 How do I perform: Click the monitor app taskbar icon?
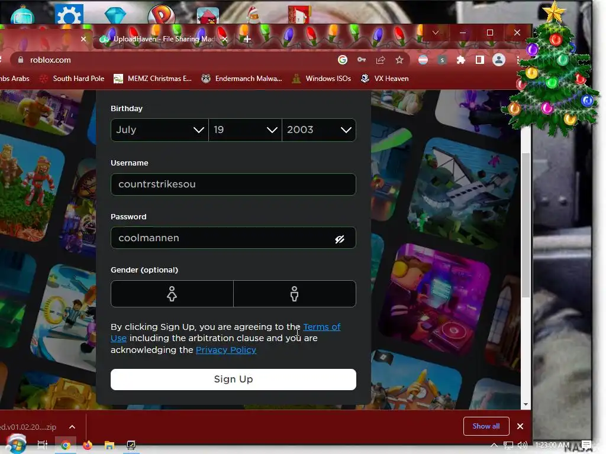click(131, 445)
